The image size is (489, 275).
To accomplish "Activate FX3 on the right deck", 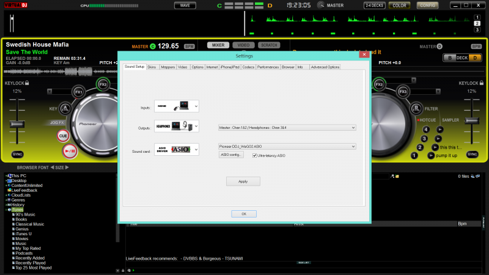I will (403, 92).
